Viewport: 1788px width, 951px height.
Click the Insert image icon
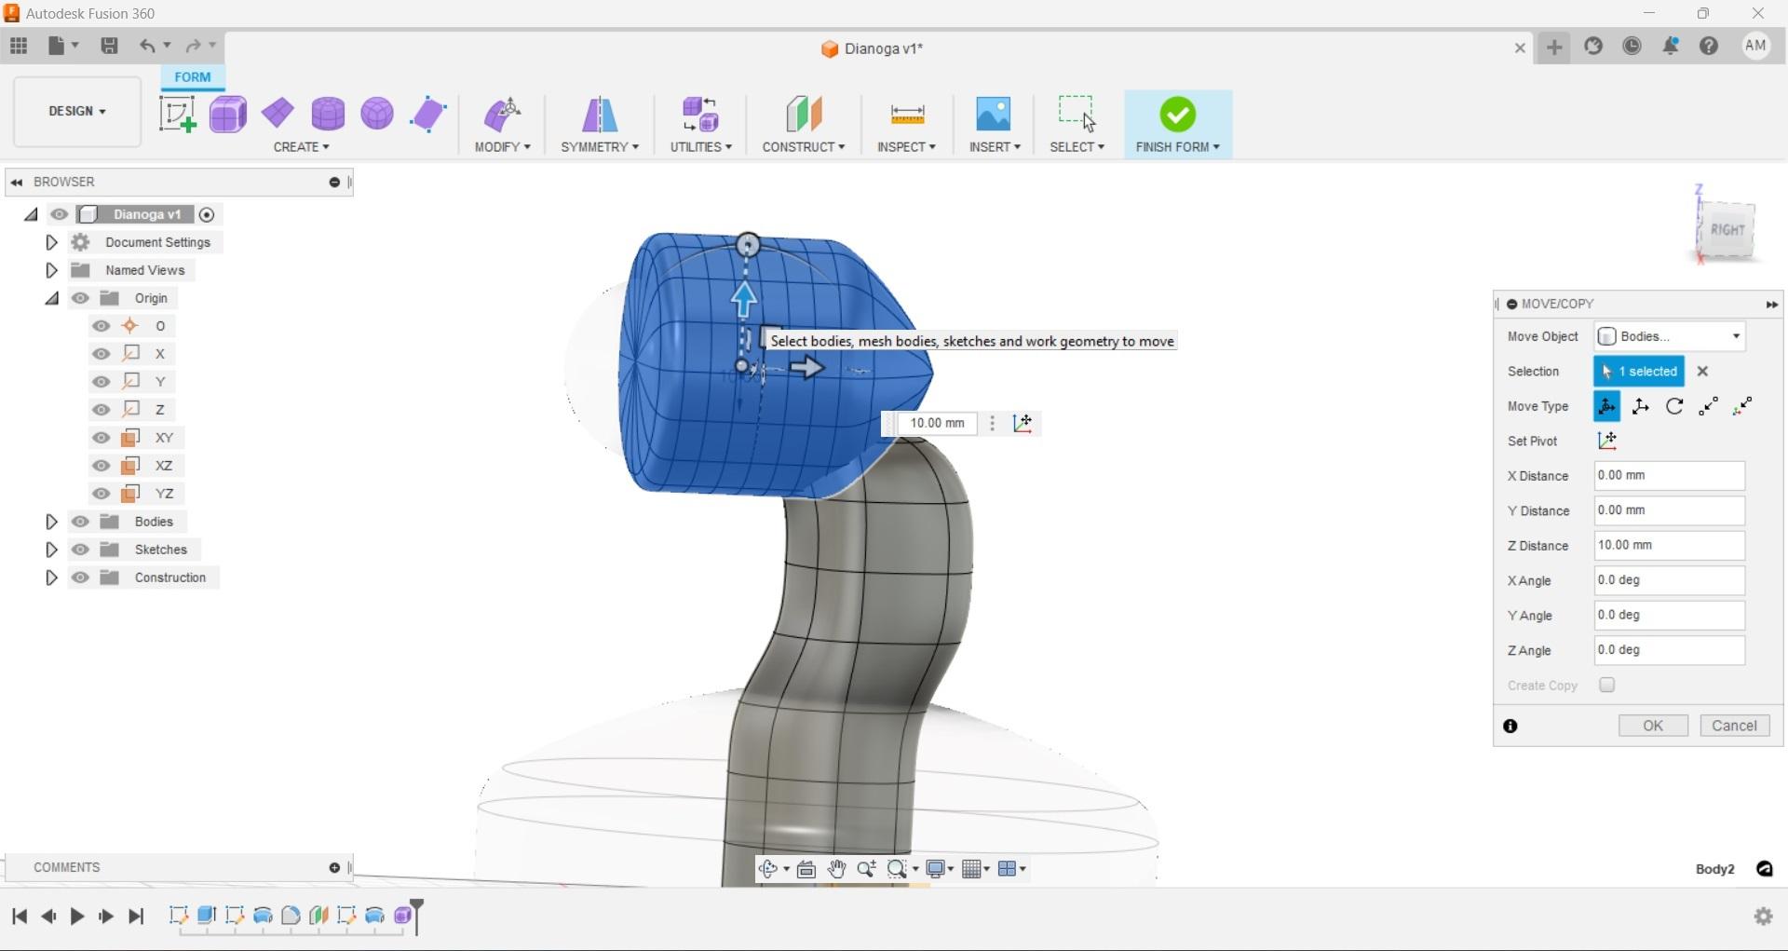click(x=994, y=115)
